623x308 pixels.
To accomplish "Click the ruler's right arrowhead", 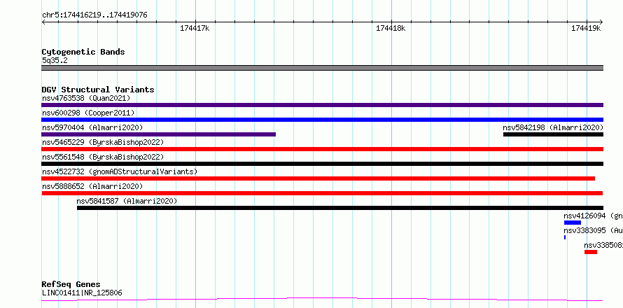I will point(601,22).
